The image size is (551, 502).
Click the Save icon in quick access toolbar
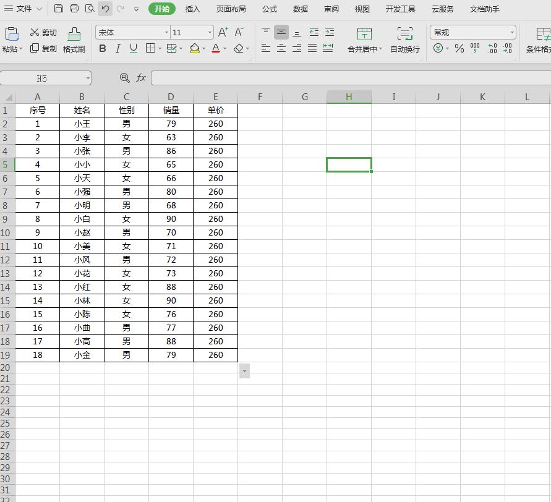pos(58,9)
